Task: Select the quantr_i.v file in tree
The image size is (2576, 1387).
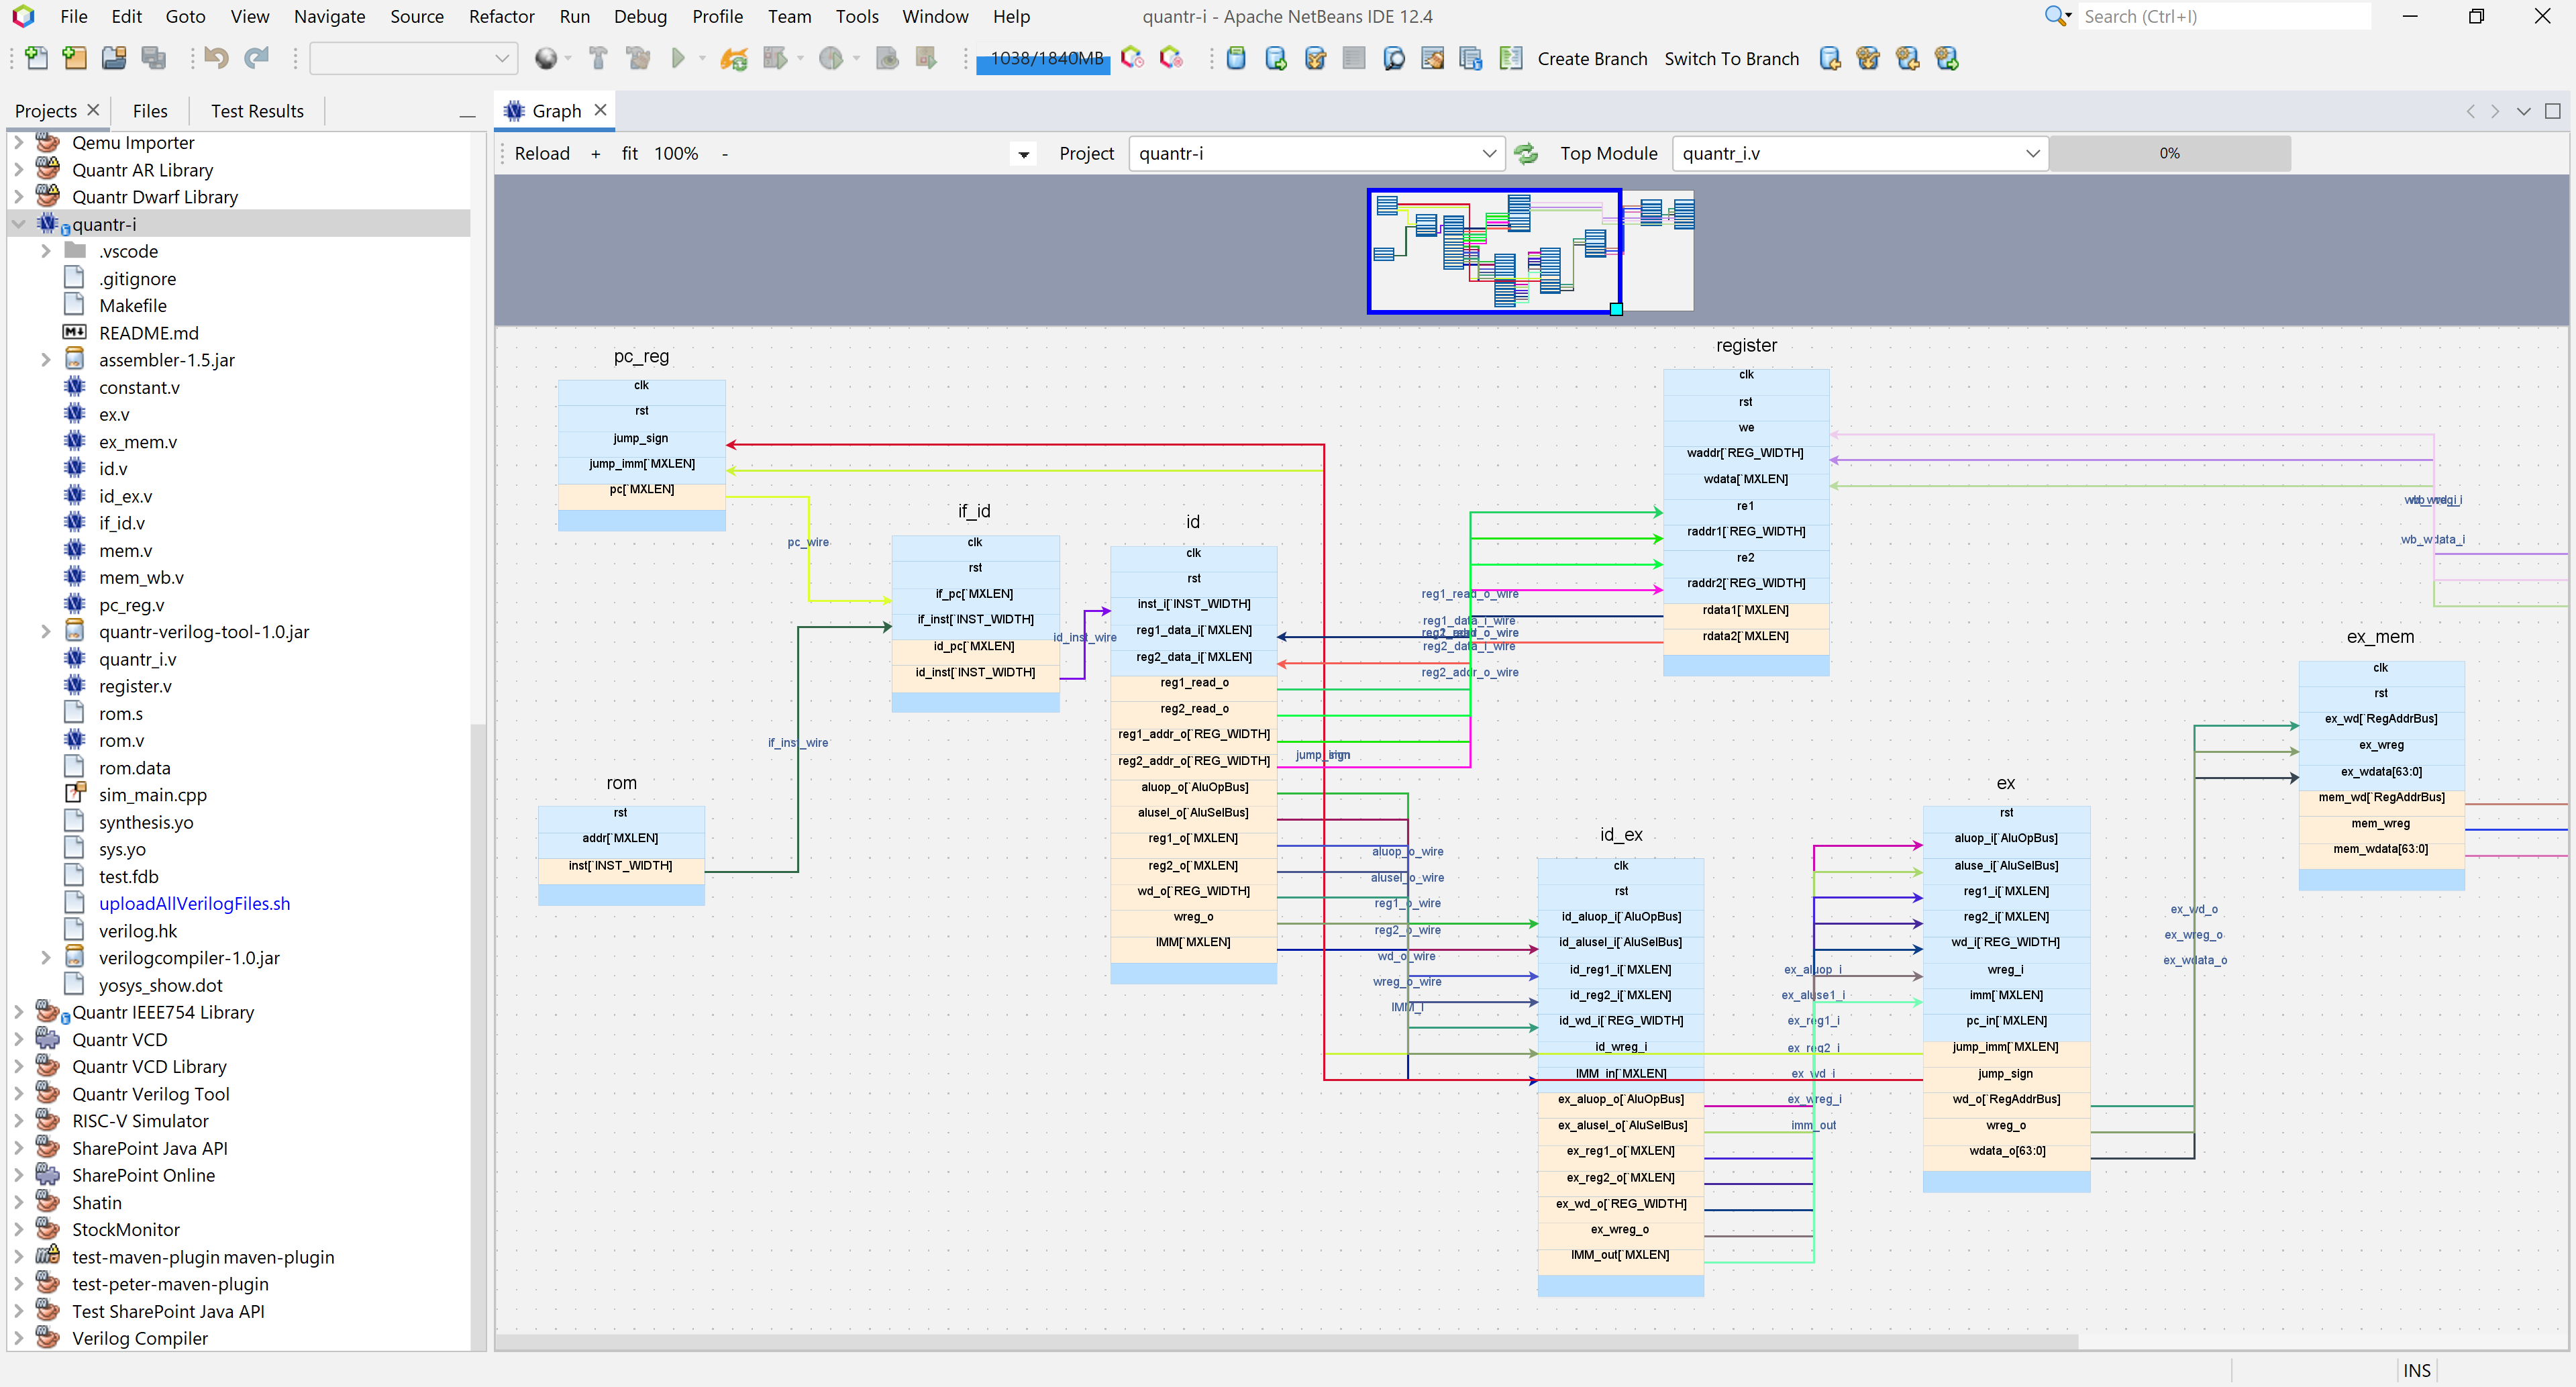Action: click(137, 659)
